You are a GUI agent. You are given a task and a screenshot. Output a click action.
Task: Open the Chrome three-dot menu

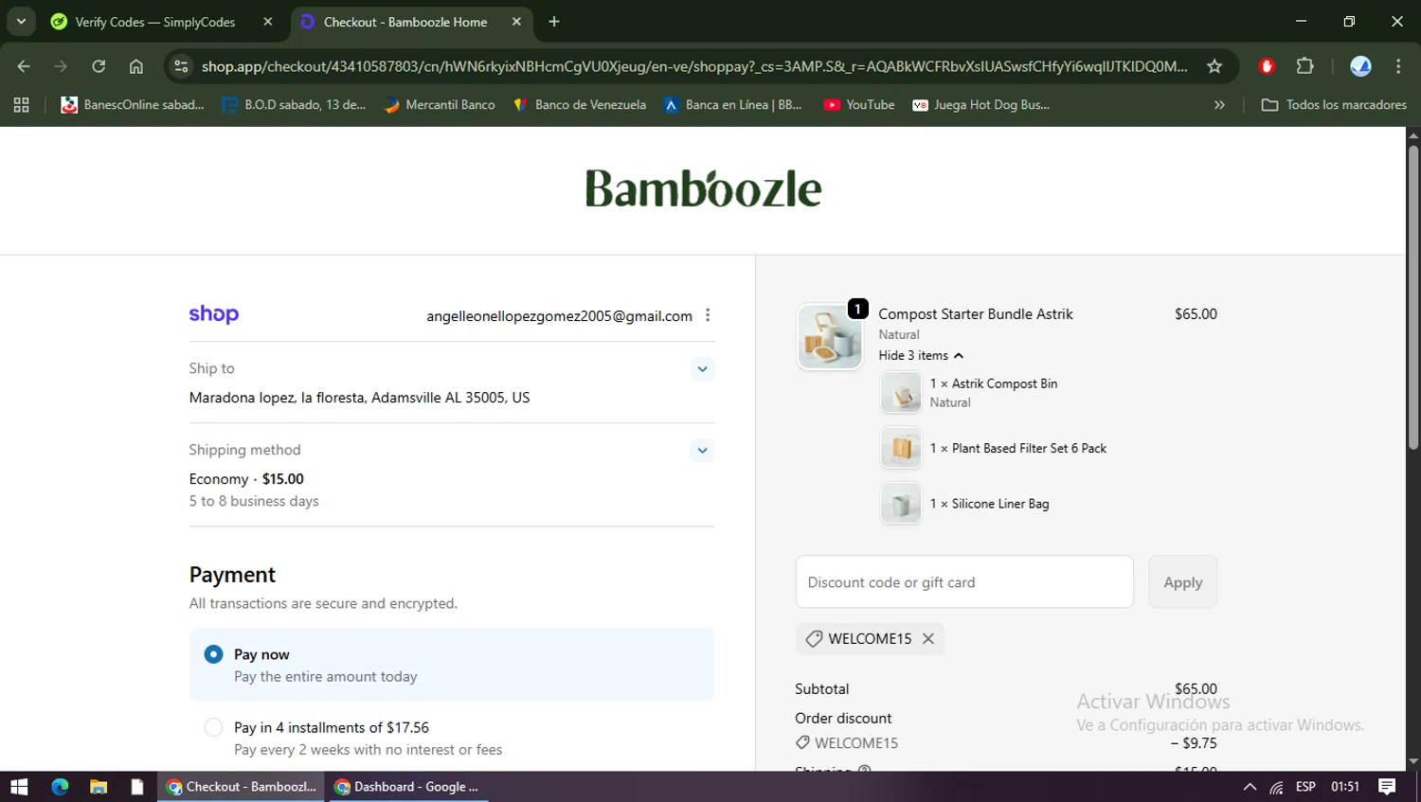click(x=1398, y=66)
